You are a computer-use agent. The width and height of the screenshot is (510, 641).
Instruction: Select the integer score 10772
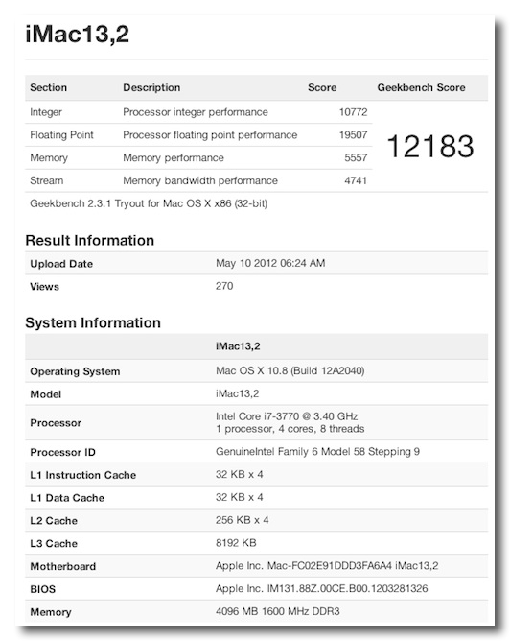tap(353, 112)
